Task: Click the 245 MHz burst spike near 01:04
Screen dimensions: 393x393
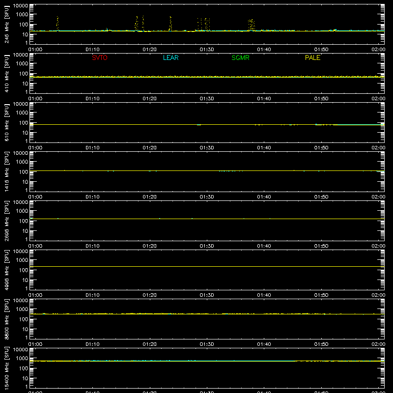Action: tap(57, 23)
